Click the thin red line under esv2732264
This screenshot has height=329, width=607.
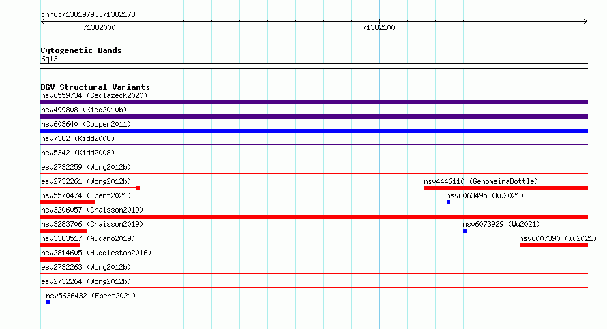314,287
